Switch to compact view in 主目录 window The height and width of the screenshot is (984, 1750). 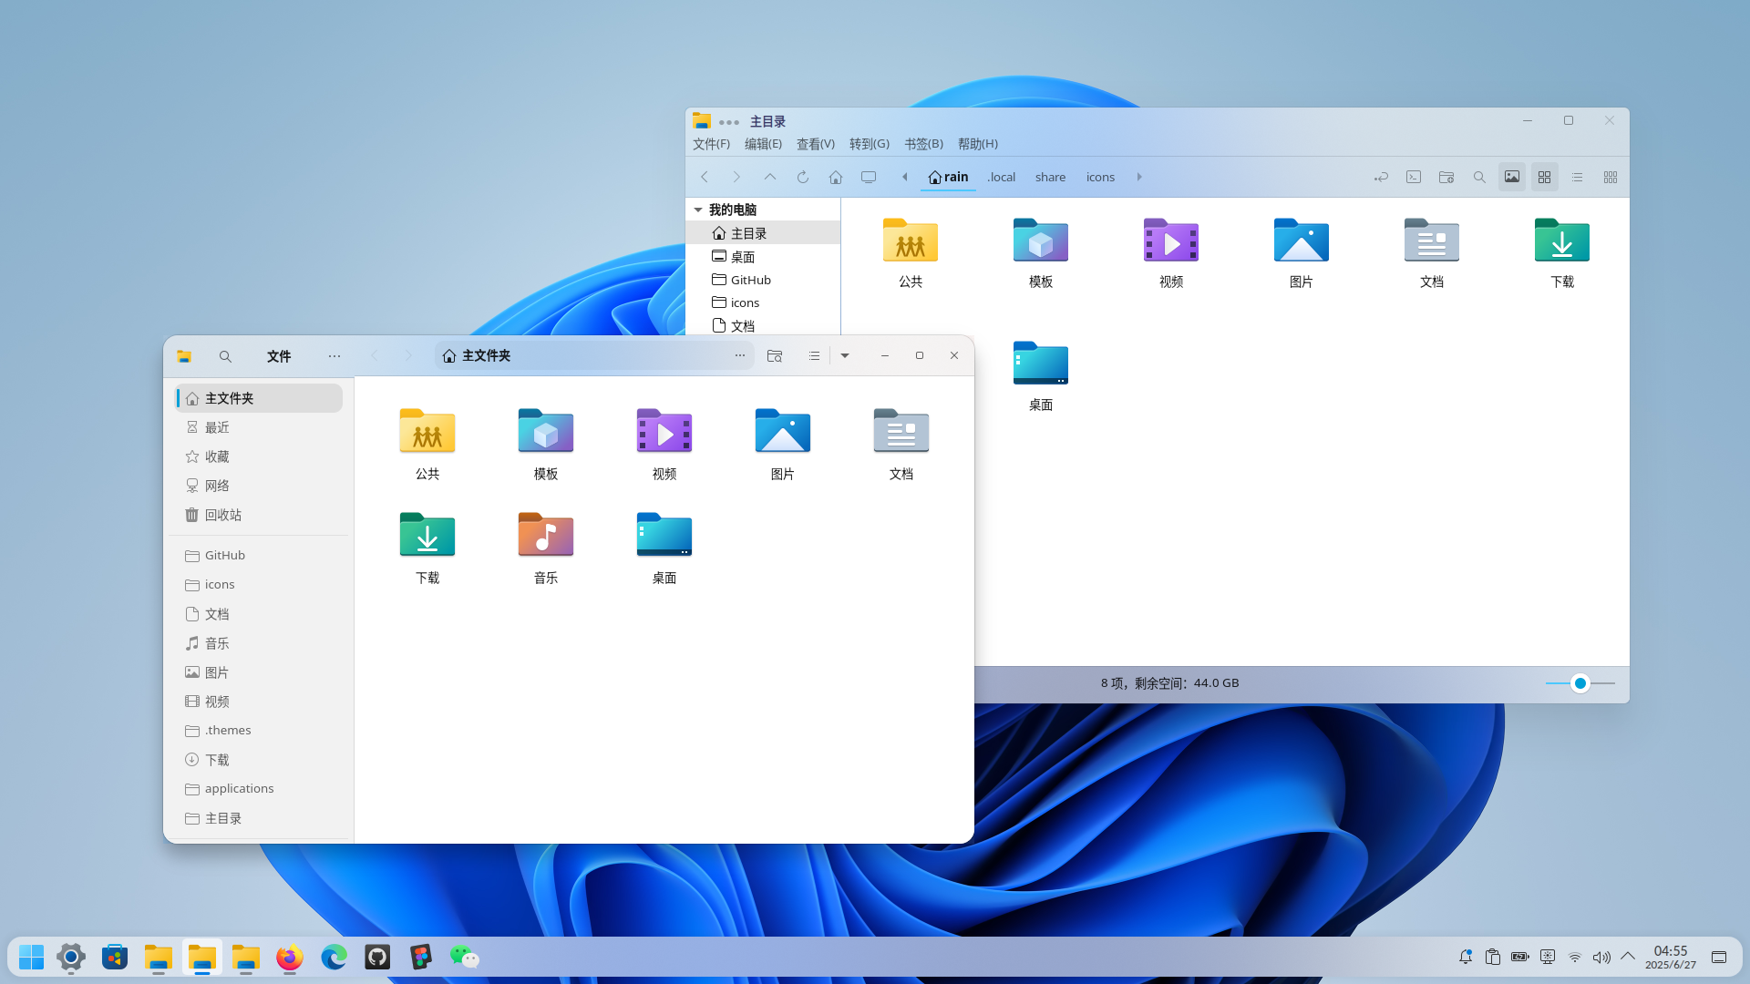coord(1611,177)
